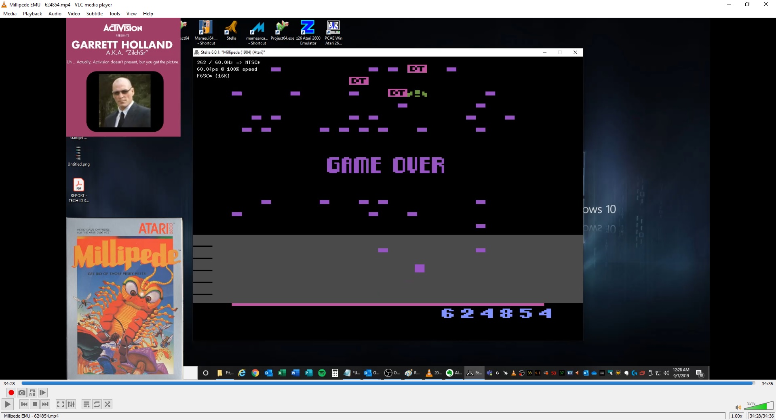Image resolution: width=776 pixels, height=420 pixels.
Task: Click Stella 'St...' item in video taskbar
Action: [x=474, y=373]
